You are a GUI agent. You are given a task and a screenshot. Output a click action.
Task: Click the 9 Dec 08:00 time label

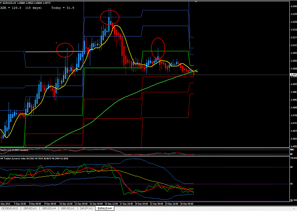[50, 204]
